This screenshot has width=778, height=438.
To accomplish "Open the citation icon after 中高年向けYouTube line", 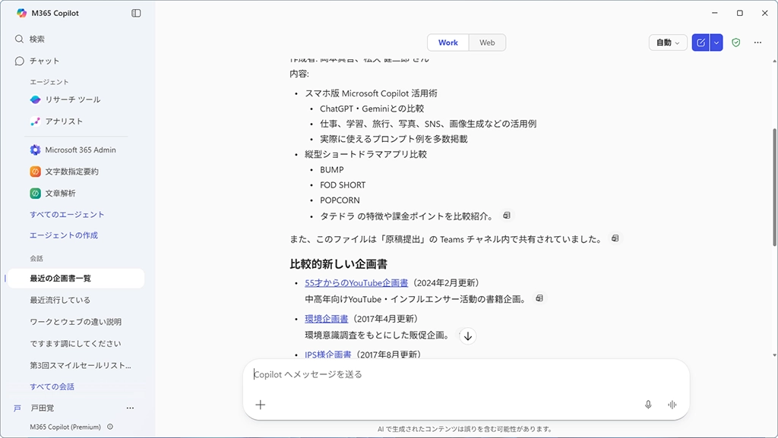I will pos(539,298).
